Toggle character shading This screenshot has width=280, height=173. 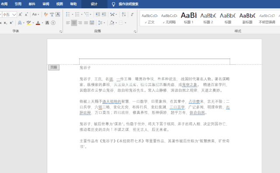click(x=47, y=23)
